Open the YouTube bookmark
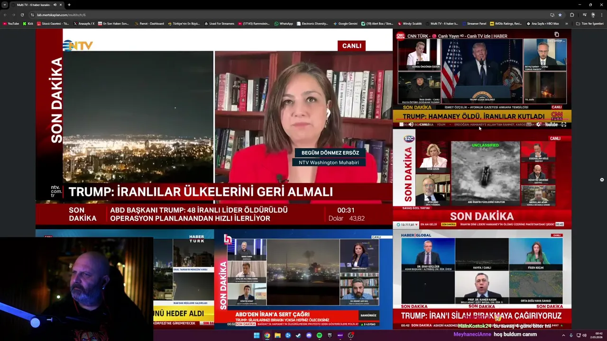607x341 pixels. pos(10,23)
